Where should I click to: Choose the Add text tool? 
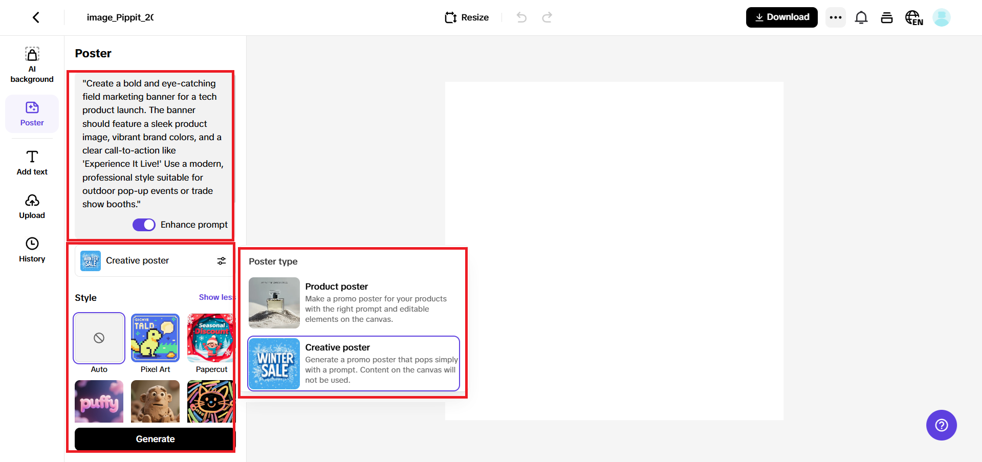coord(32,163)
